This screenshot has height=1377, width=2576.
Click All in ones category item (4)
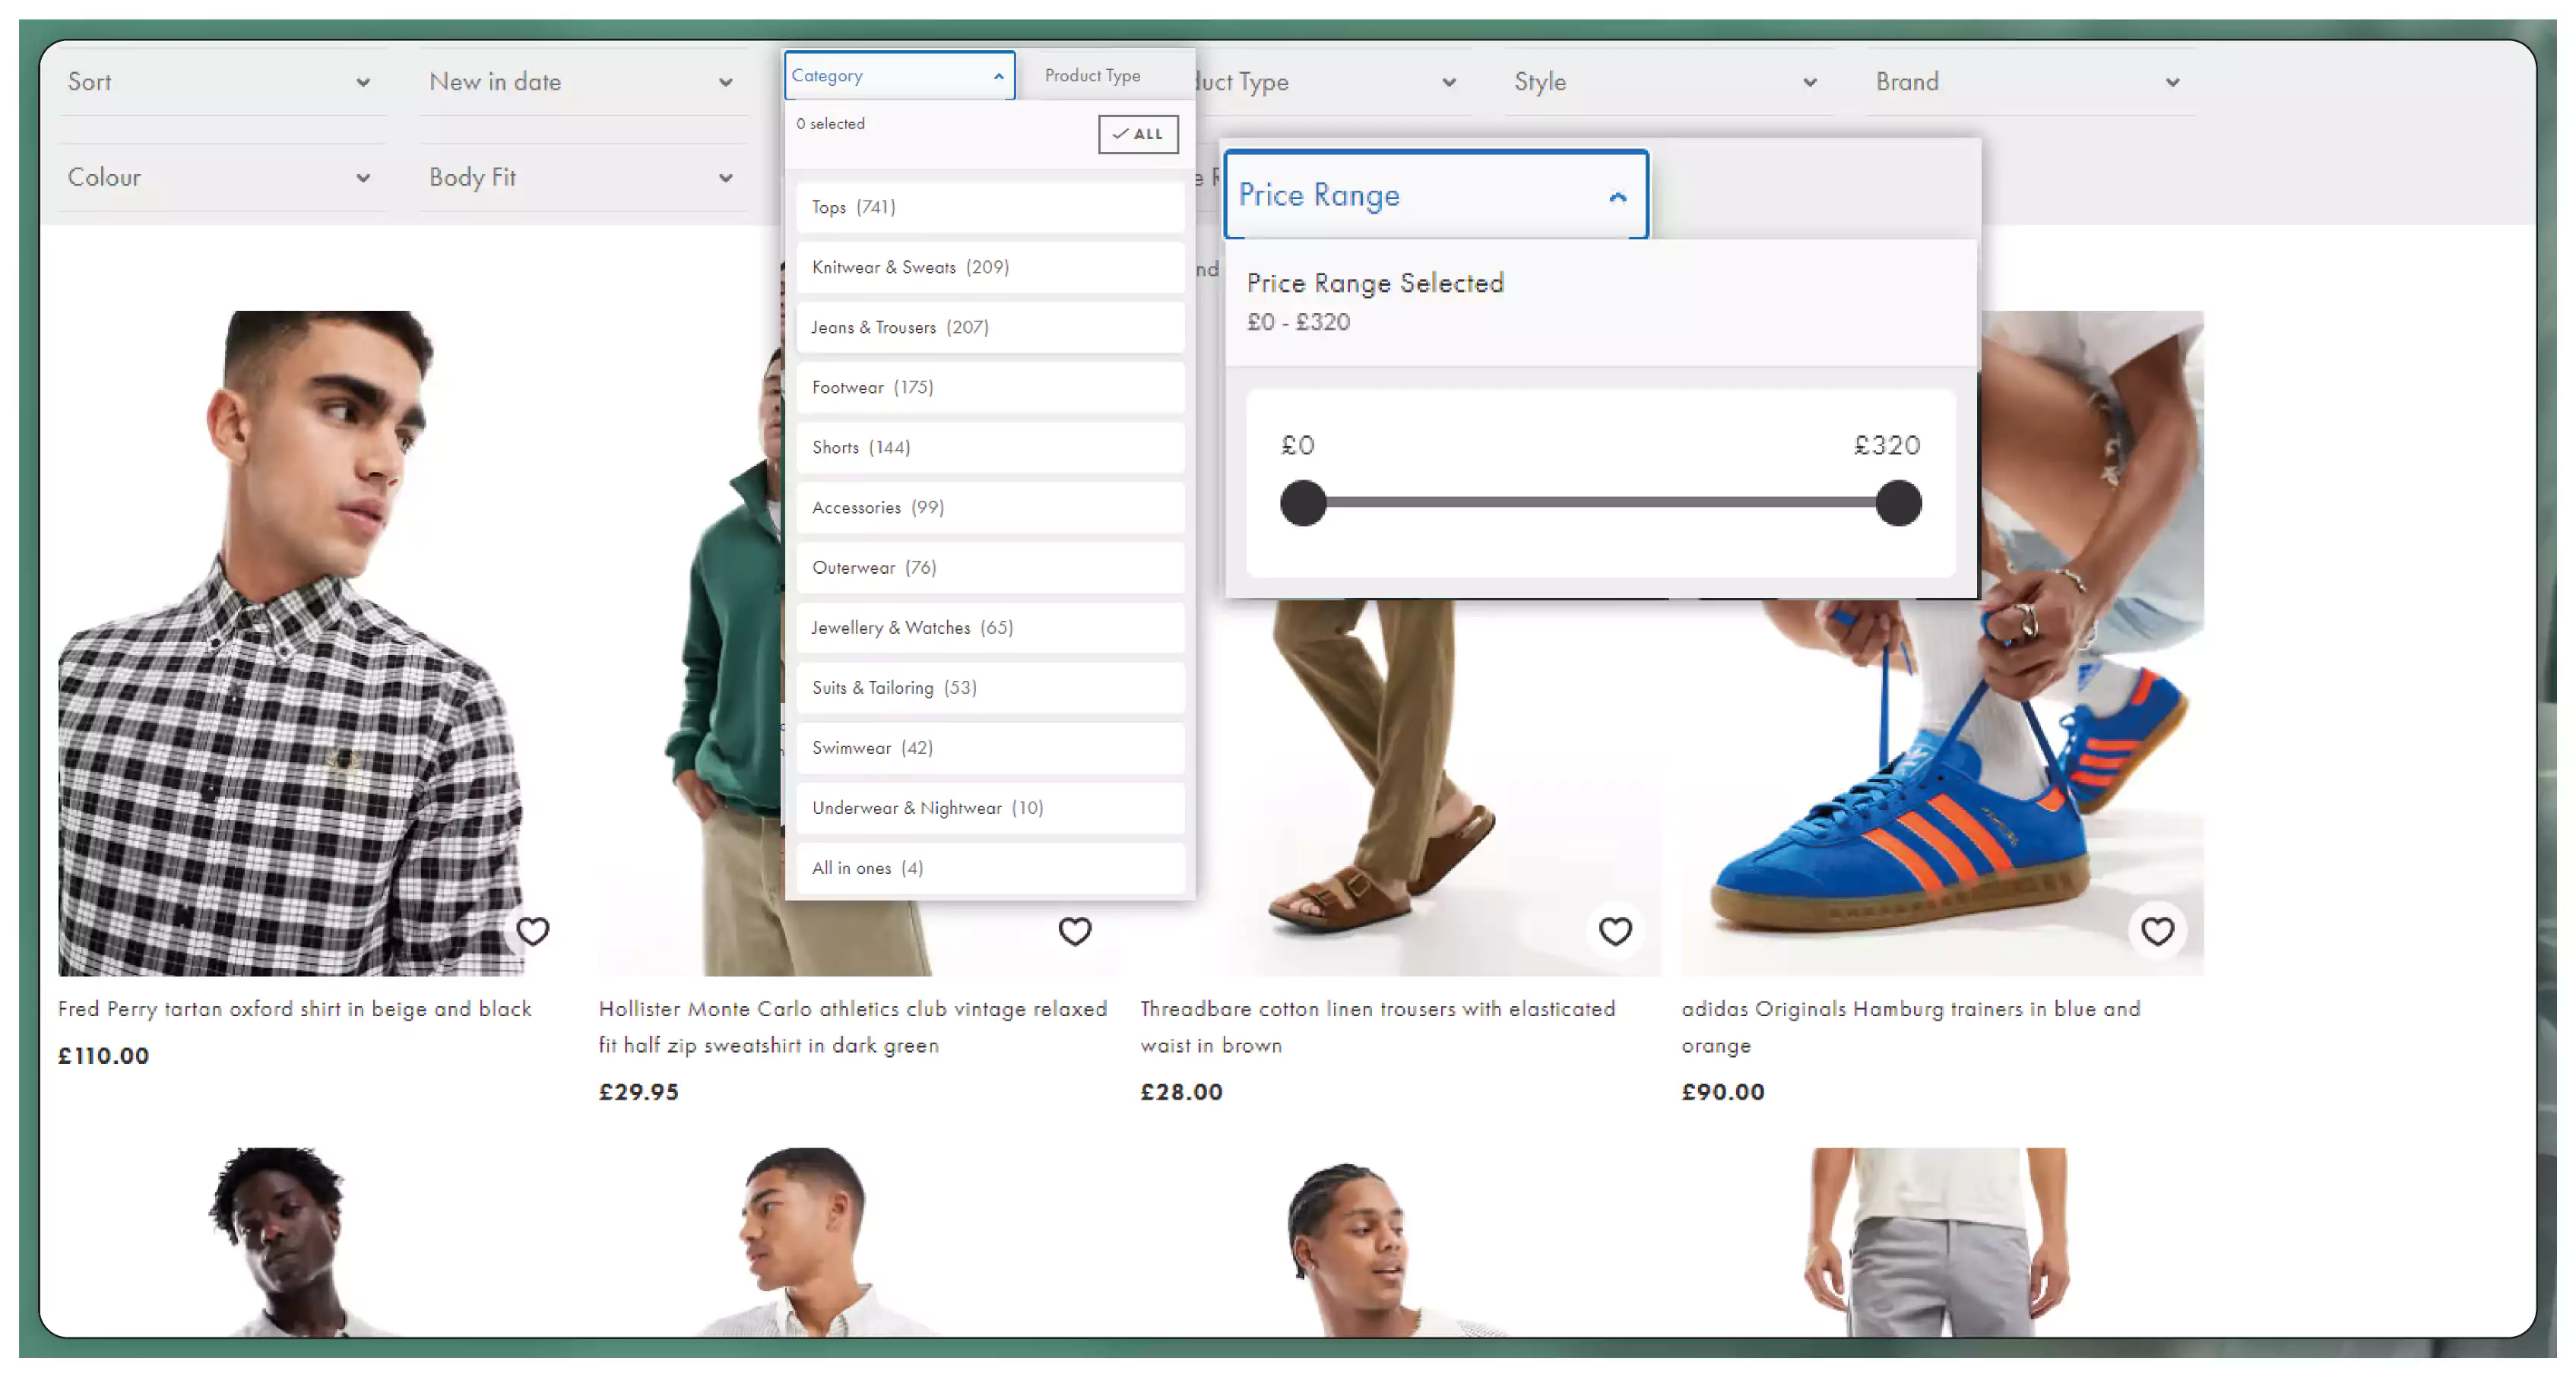(x=867, y=867)
